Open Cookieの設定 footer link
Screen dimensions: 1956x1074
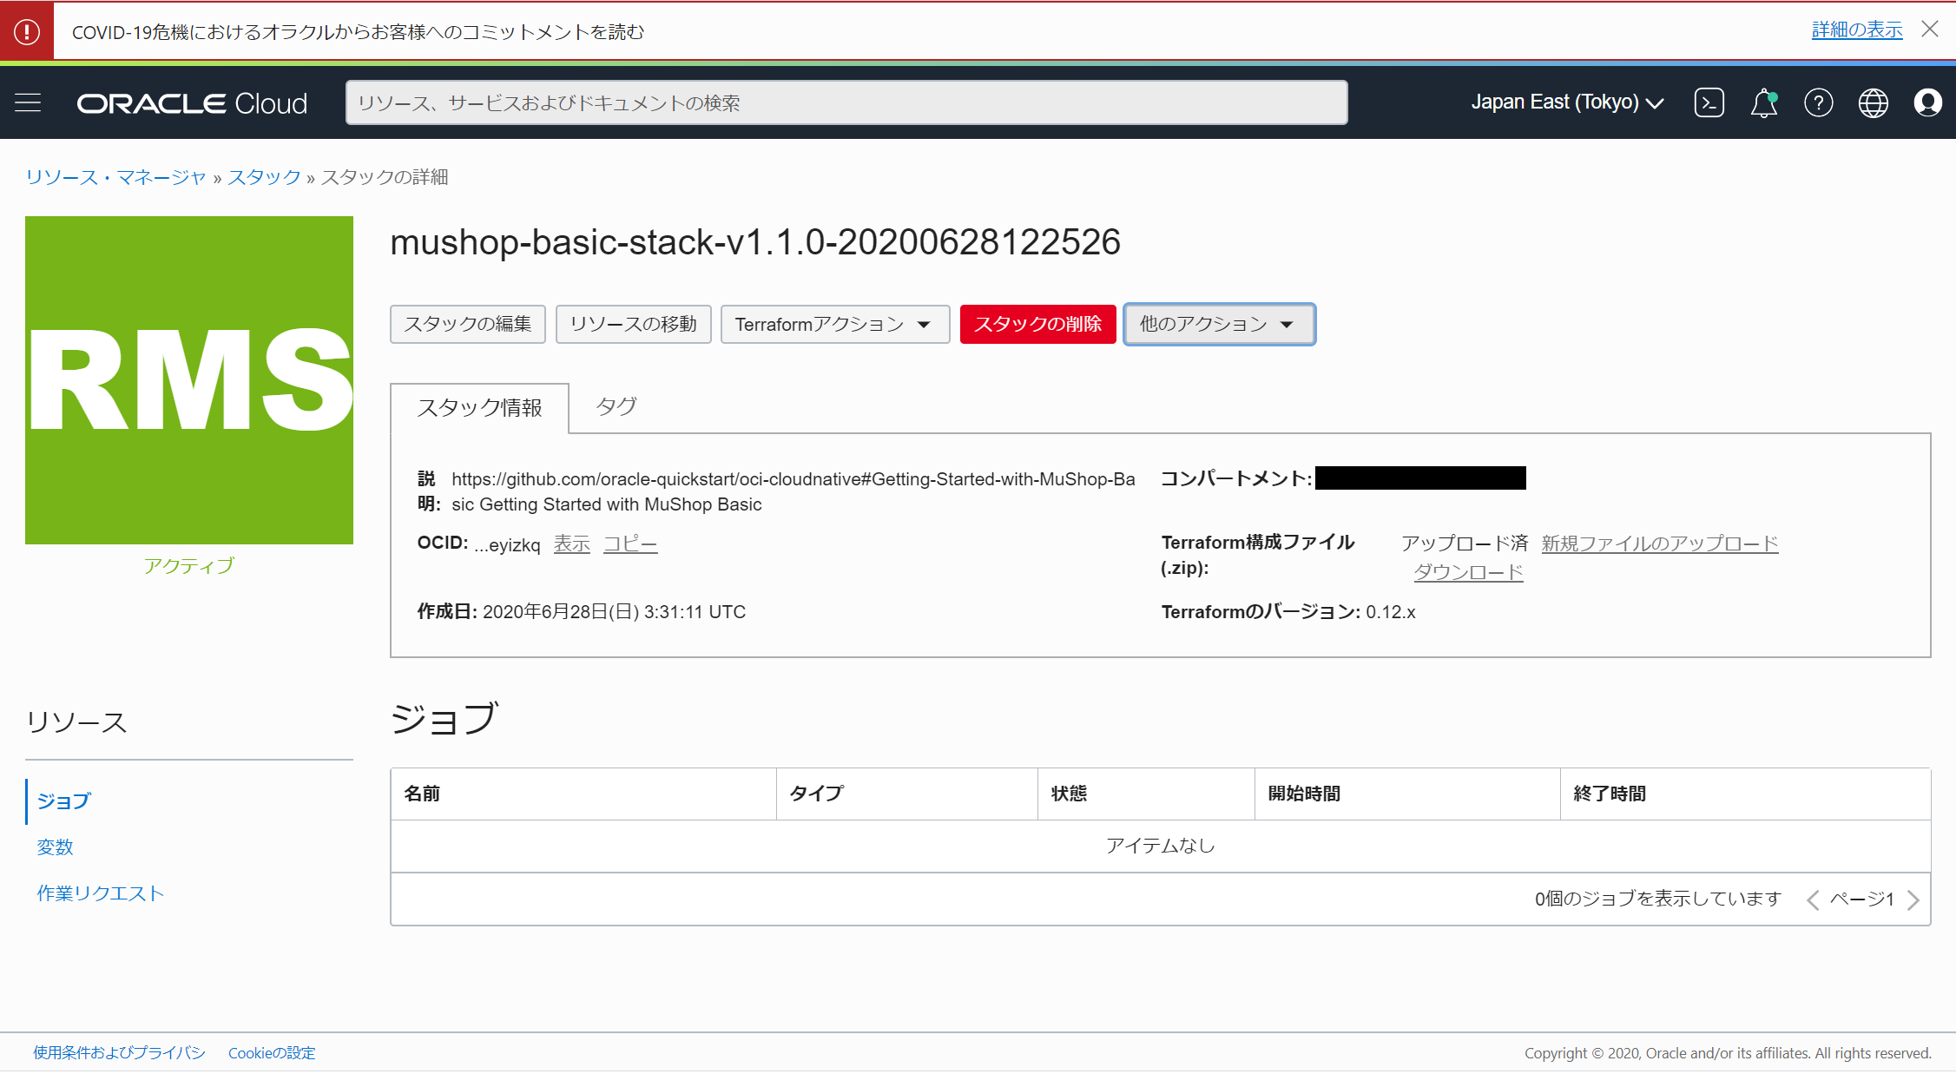coord(272,1052)
